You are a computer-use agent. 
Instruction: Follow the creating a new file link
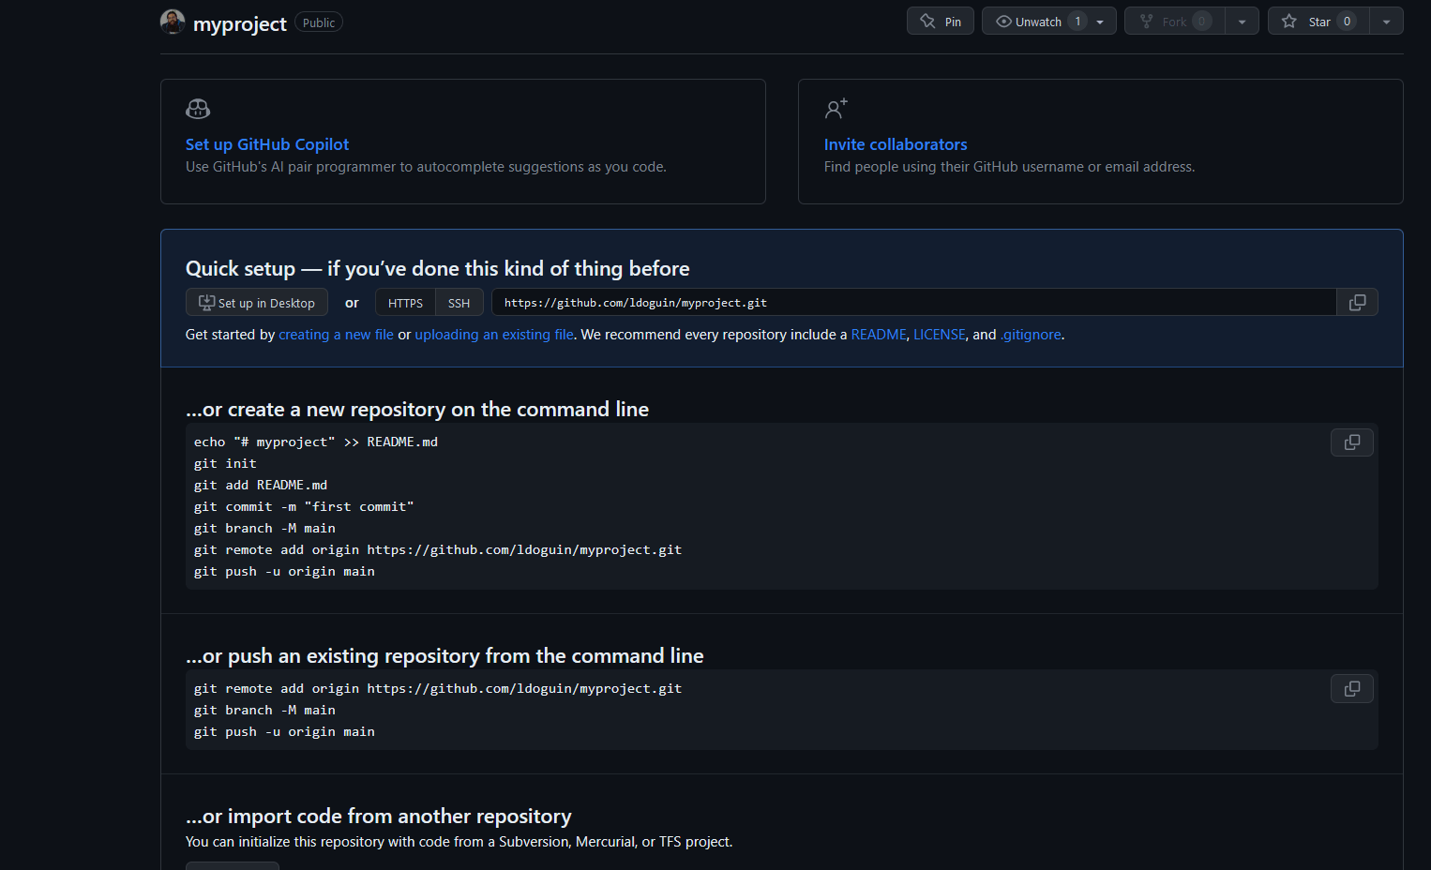tap(336, 335)
